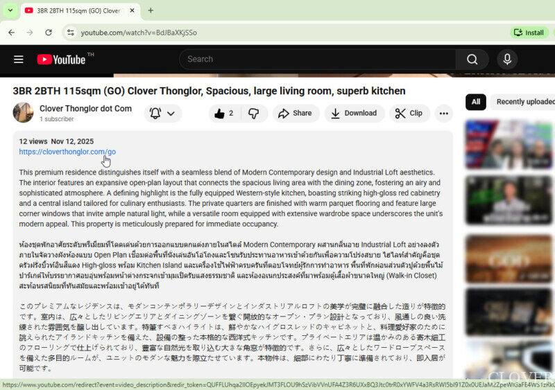
Task: Open Clover Thonglor dot Com channel name
Action: click(x=85, y=109)
